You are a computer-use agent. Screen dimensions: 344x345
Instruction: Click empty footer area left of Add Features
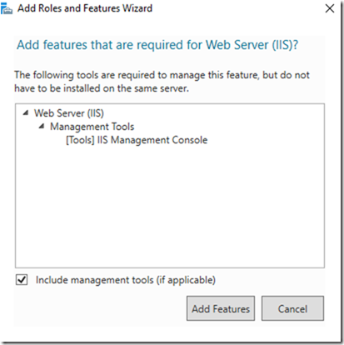coord(100,308)
